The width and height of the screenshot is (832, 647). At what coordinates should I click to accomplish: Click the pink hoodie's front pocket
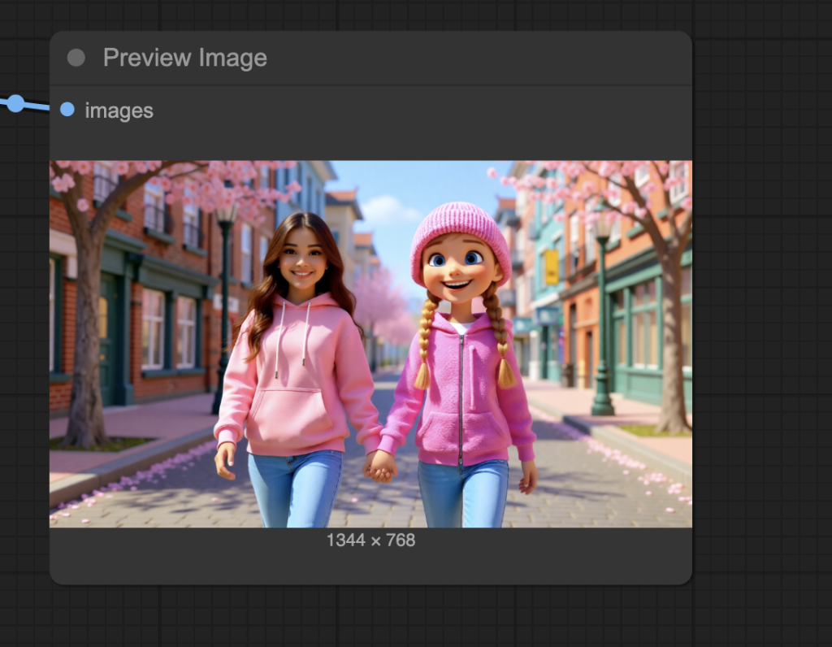(290, 415)
